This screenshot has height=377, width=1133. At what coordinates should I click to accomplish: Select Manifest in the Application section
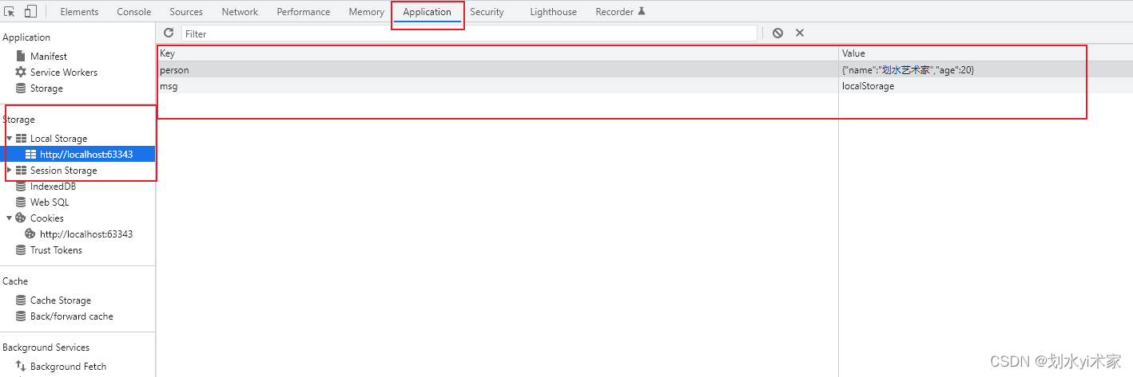point(49,57)
